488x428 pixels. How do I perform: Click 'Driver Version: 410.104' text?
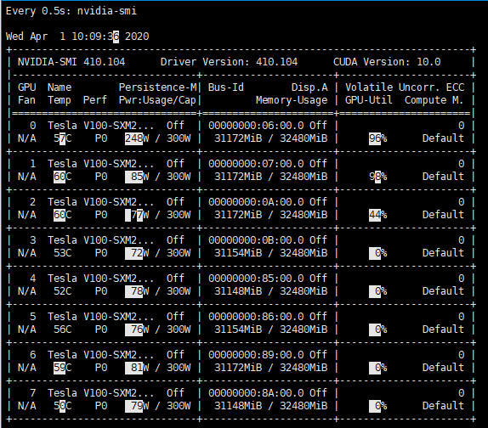pyautogui.click(x=229, y=62)
